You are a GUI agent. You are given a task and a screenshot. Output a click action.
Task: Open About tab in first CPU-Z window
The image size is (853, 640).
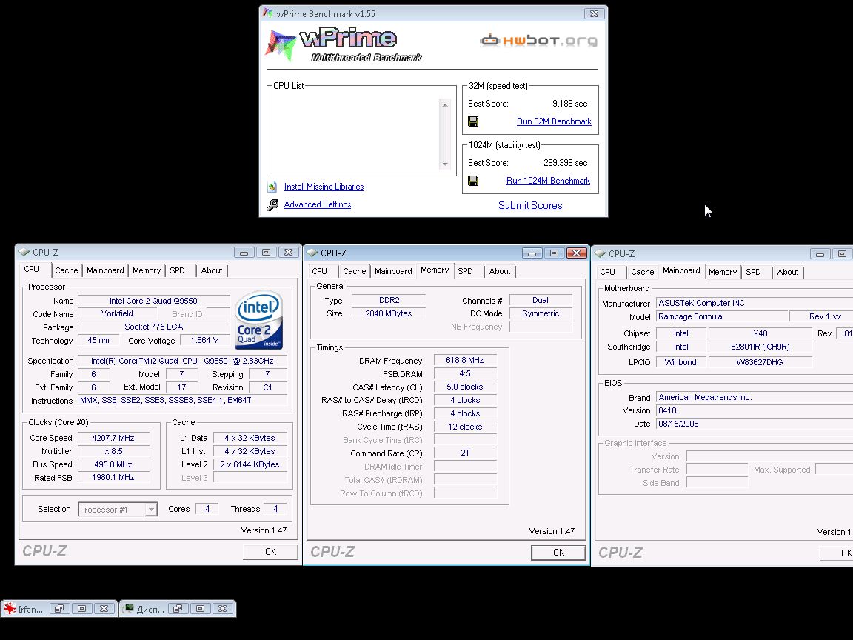pos(212,270)
